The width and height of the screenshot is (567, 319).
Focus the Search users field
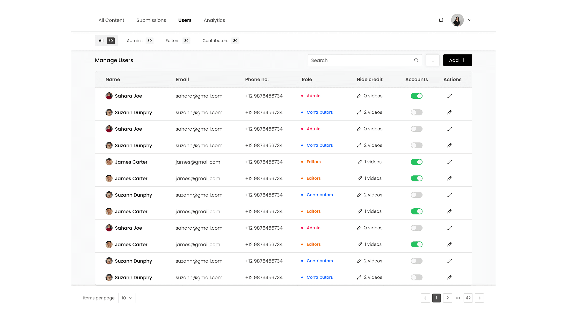click(x=365, y=60)
